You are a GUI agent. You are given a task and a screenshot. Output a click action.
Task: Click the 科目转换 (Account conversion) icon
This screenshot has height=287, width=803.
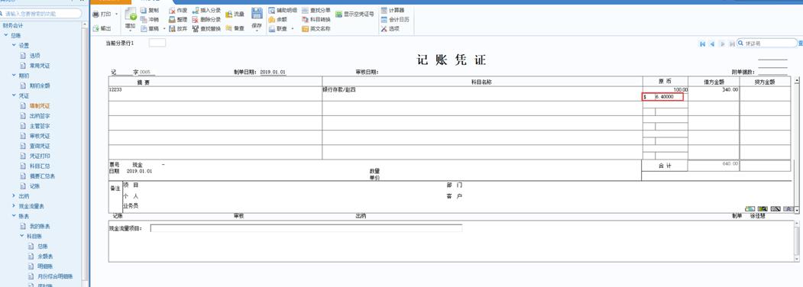(305, 19)
